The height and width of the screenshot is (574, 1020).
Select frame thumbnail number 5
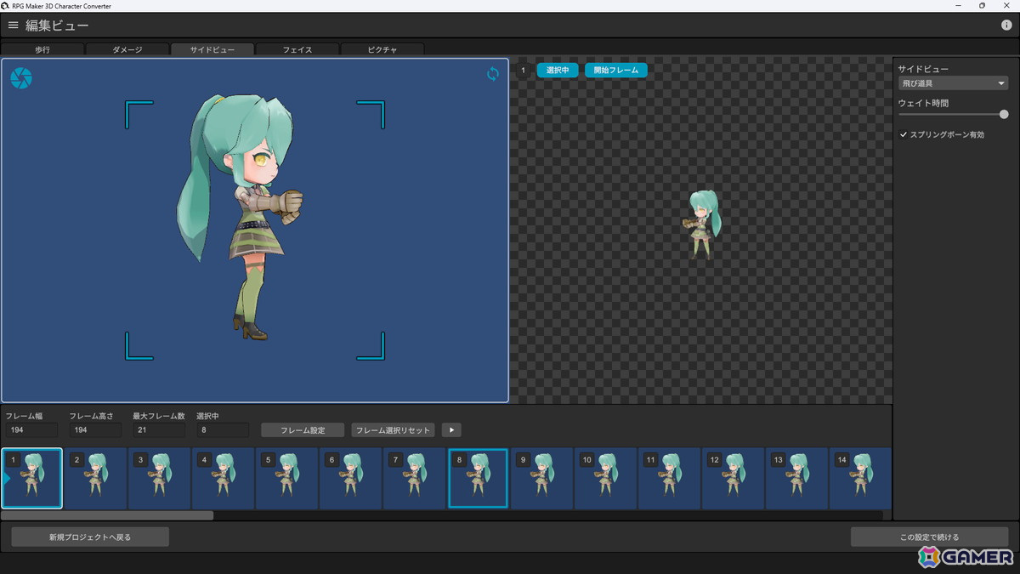click(x=286, y=479)
